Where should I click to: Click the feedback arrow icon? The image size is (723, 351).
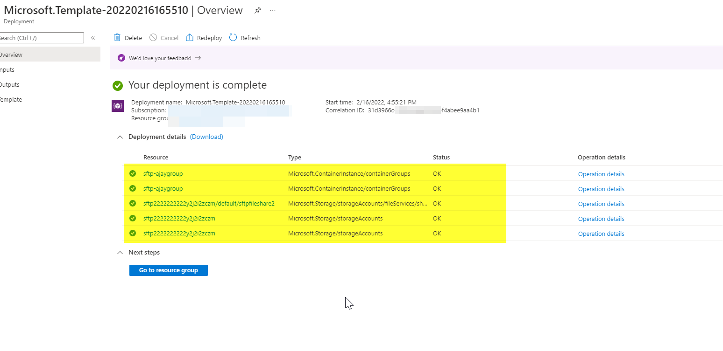[198, 58]
